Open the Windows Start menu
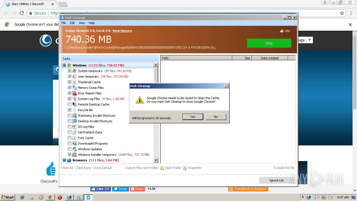Image resolution: width=357 pixels, height=201 pixels. (8, 197)
